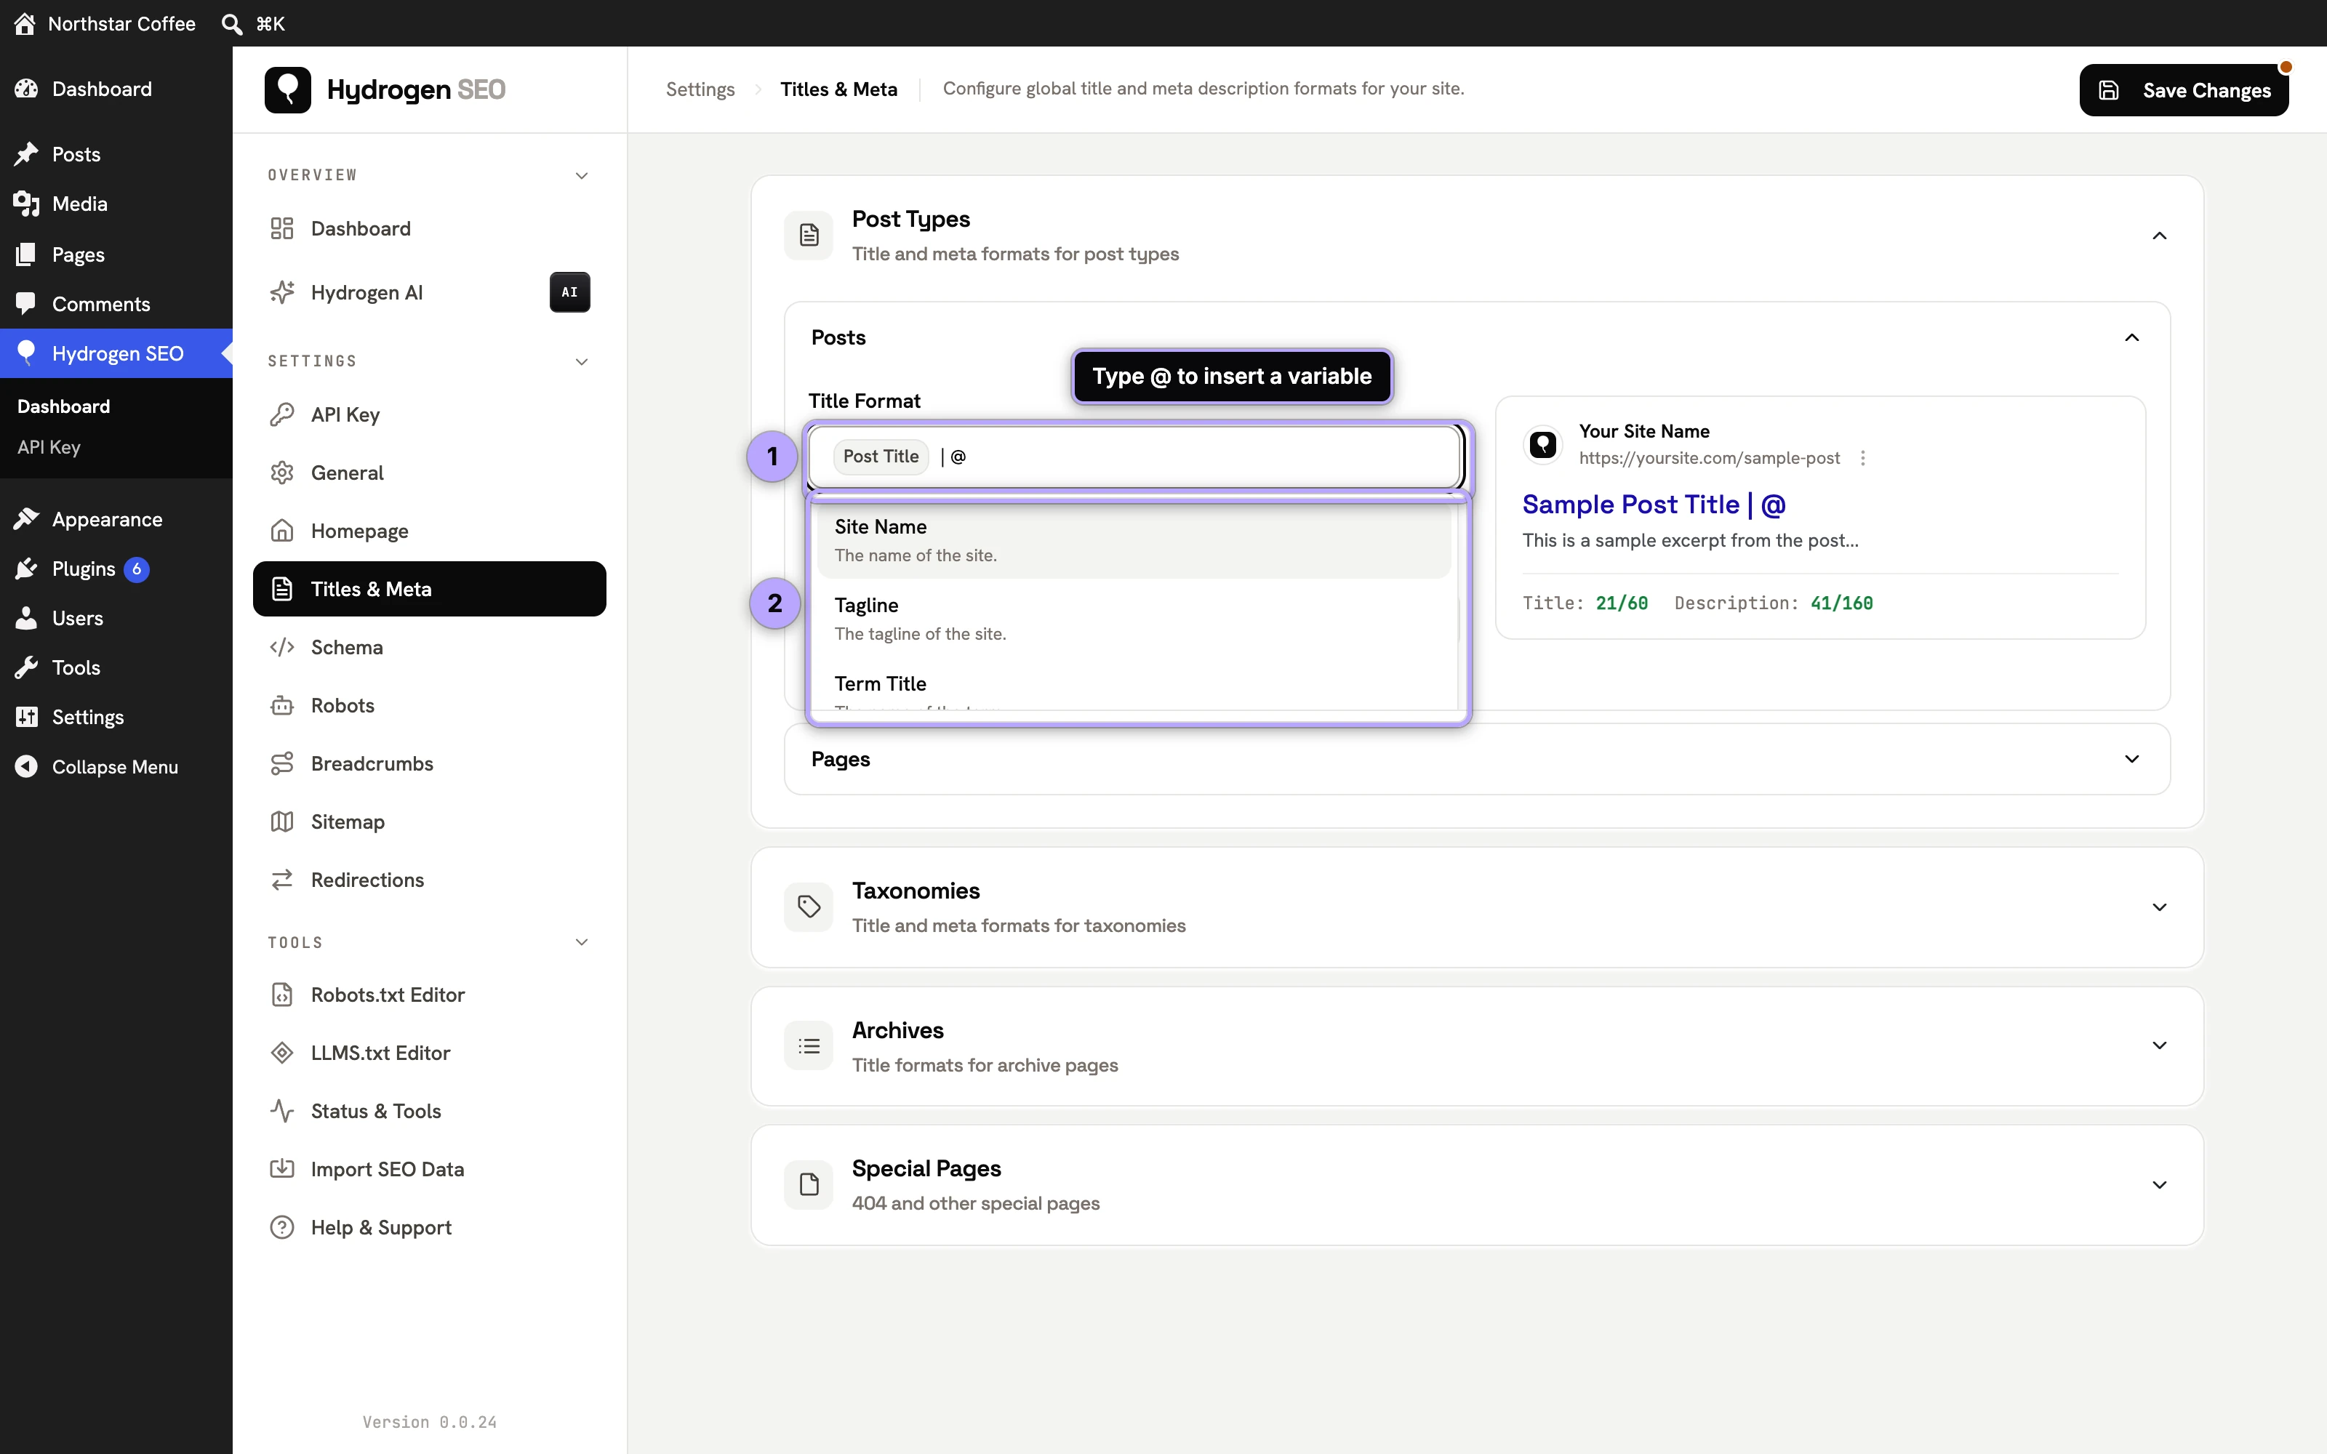Click the Hydrogen AI sparkle icon

click(281, 292)
